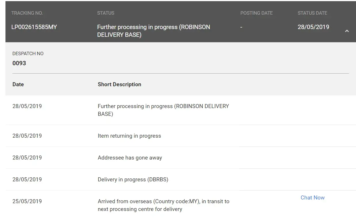Click tracking number LP002615585MY
The height and width of the screenshot is (219, 356).
(34, 27)
